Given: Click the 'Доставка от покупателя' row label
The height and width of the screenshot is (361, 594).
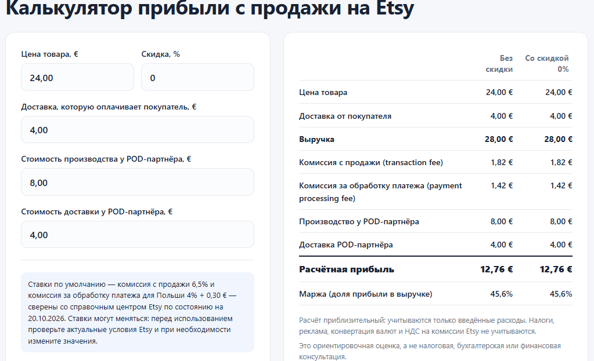Looking at the screenshot, I should pos(345,116).
